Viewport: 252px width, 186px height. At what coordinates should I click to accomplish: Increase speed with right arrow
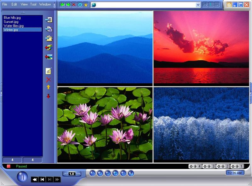(x=78, y=174)
